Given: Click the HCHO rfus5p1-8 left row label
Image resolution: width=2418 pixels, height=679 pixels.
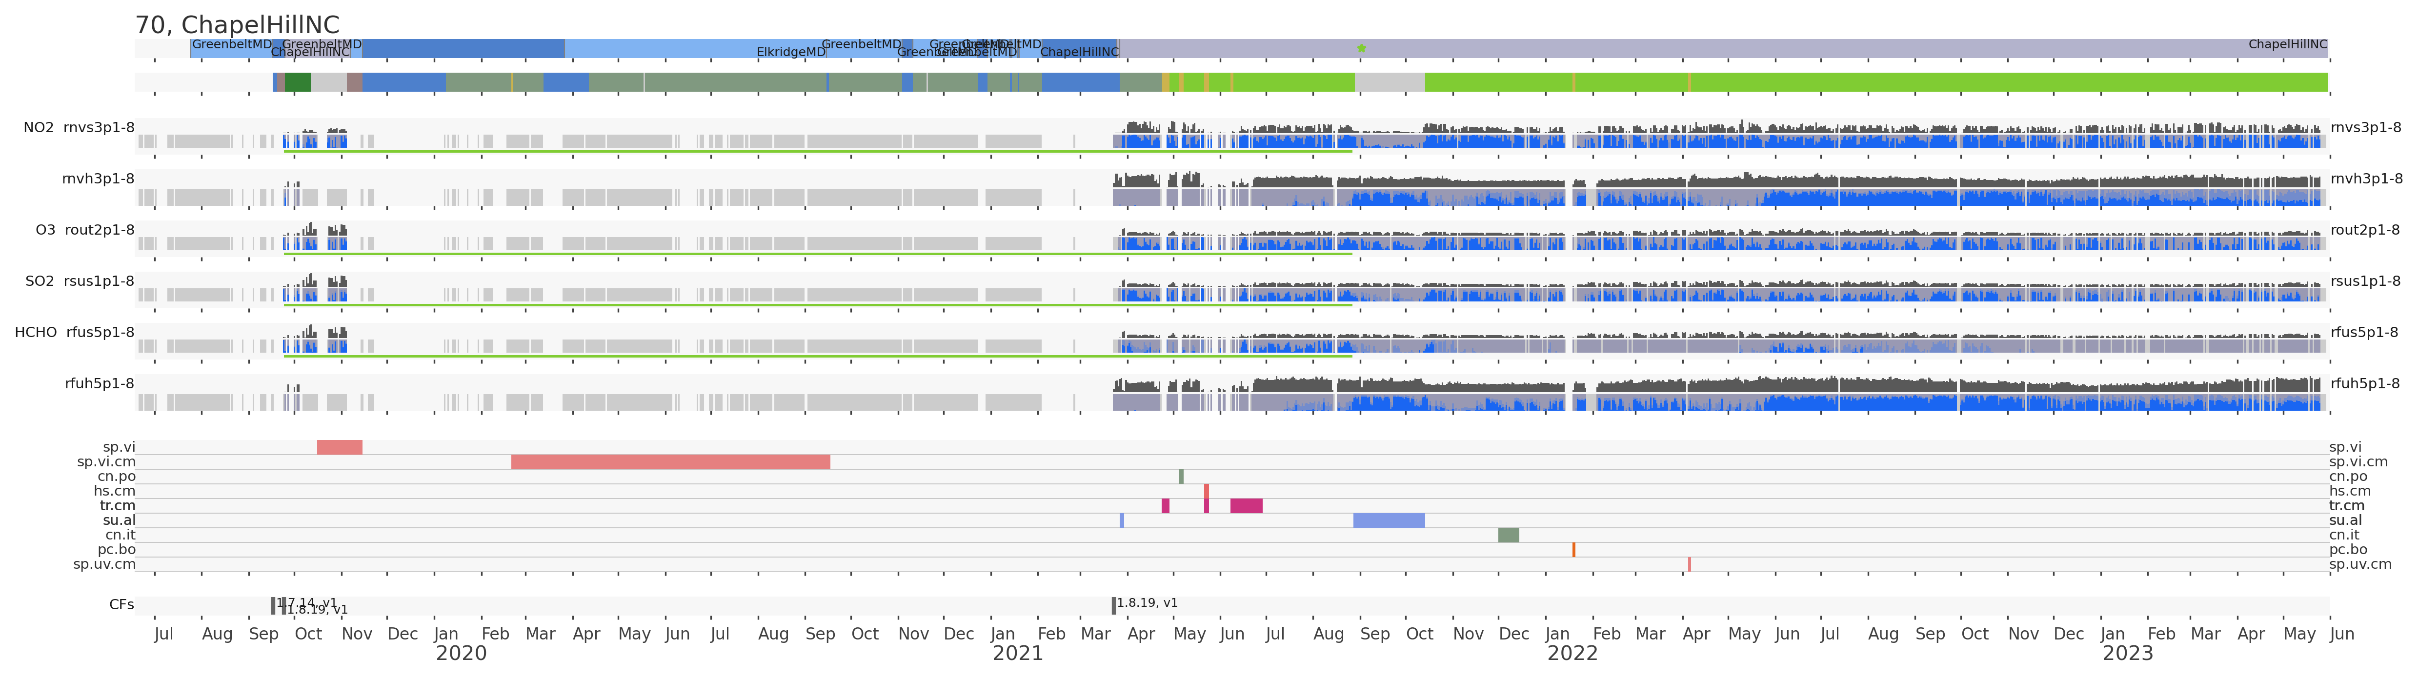Looking at the screenshot, I should 74,332.
